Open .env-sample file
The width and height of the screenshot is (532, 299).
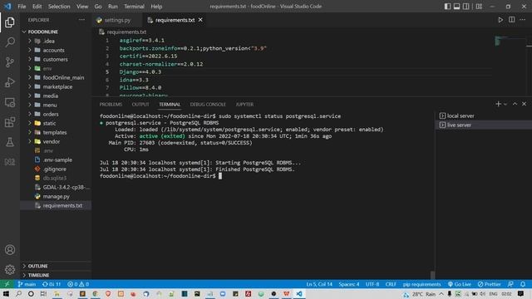click(x=57, y=159)
